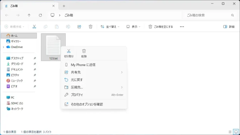Select the 123.txt file thumbnail
The width and height of the screenshot is (240, 135).
click(53, 47)
